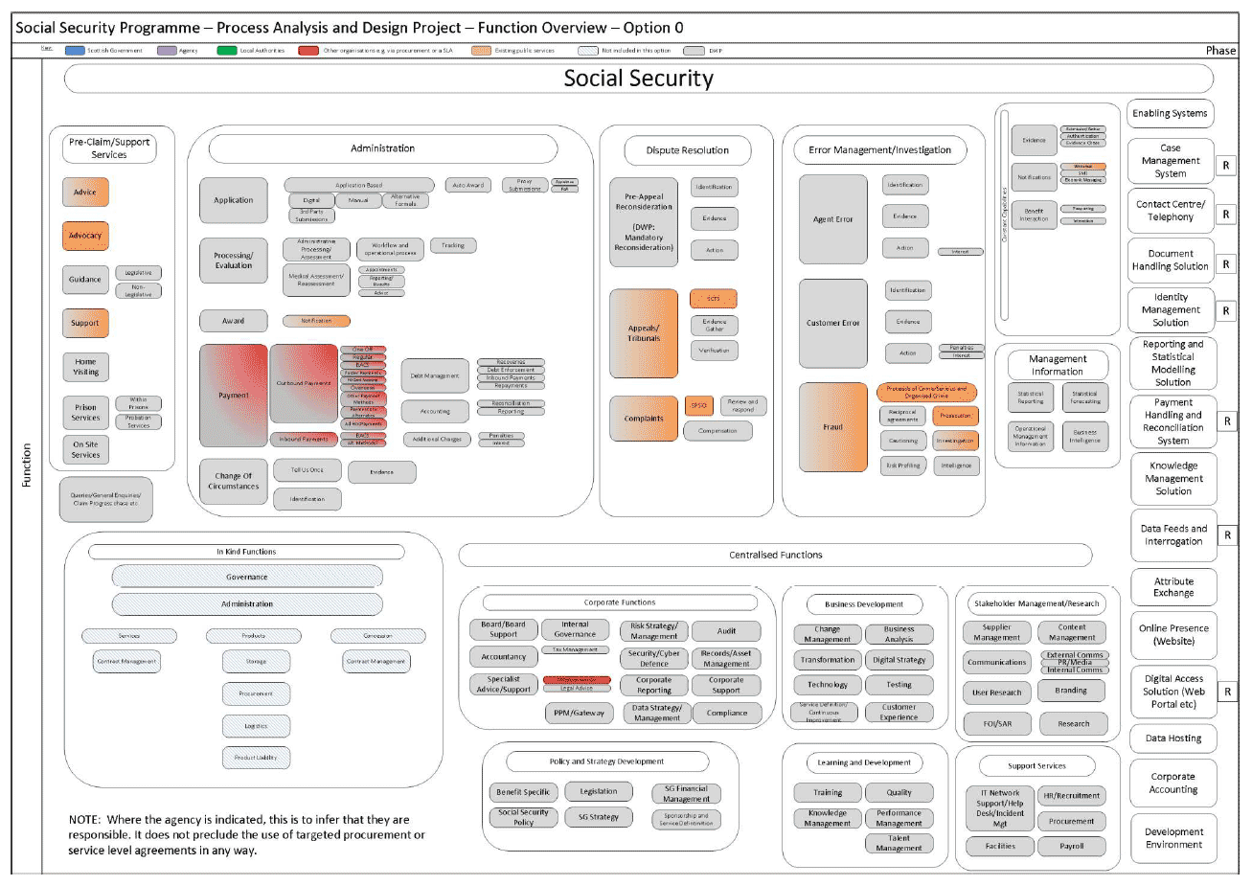Select the orange Existing public services swatch

(481, 51)
